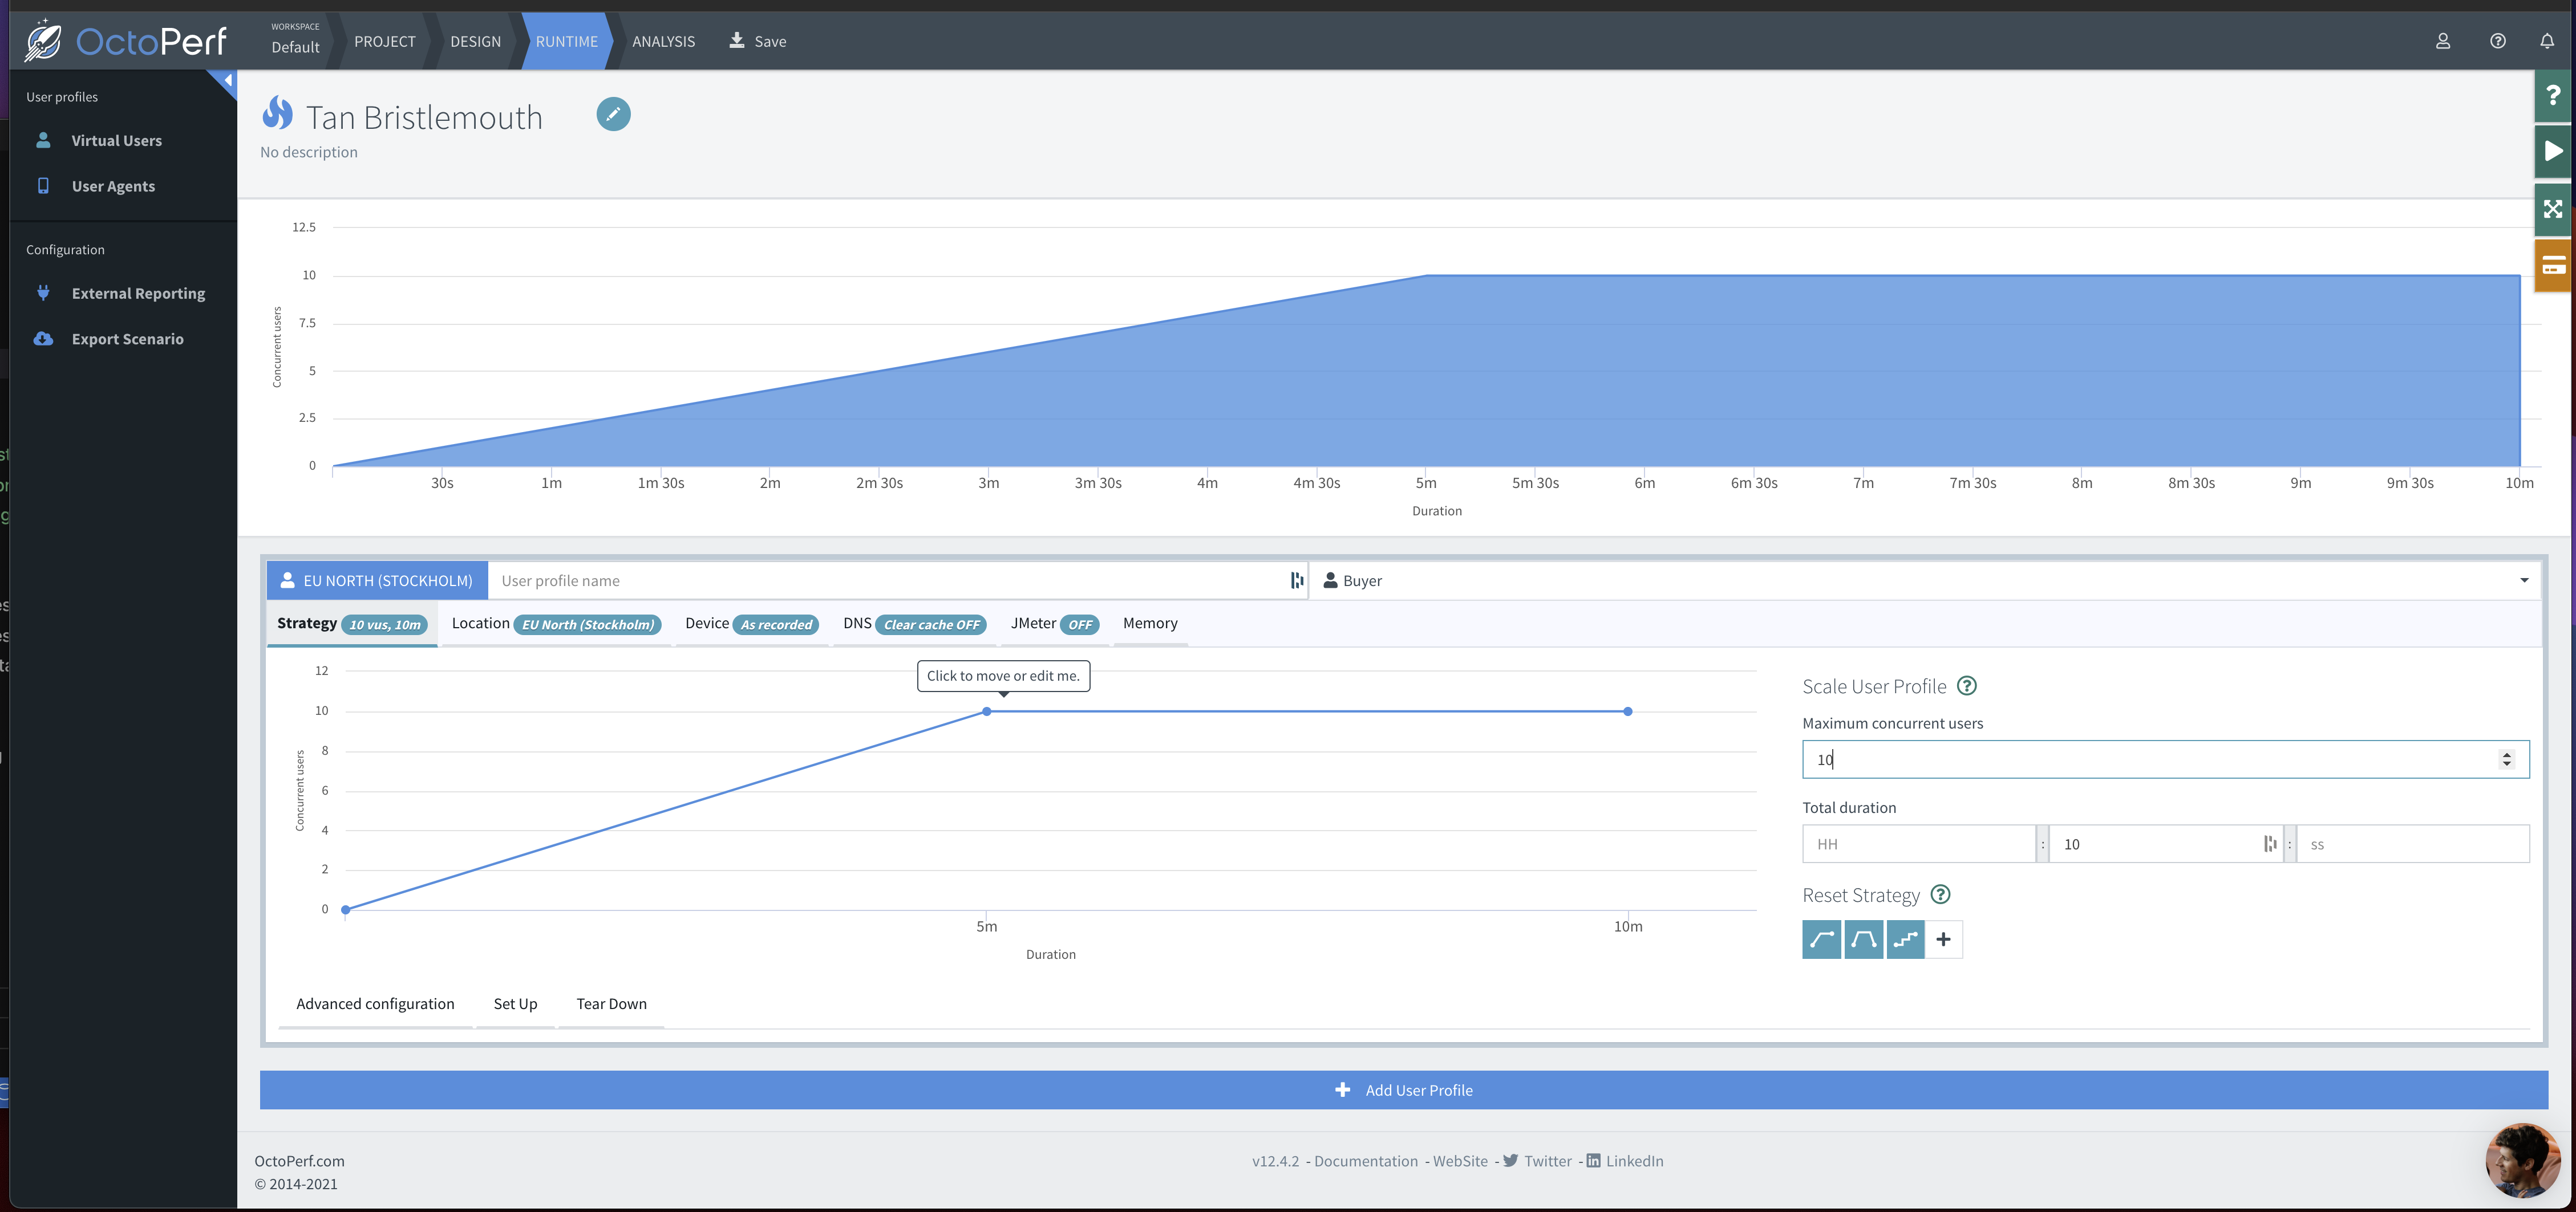Focus the Maximum concurrent users field

pos(2165,759)
